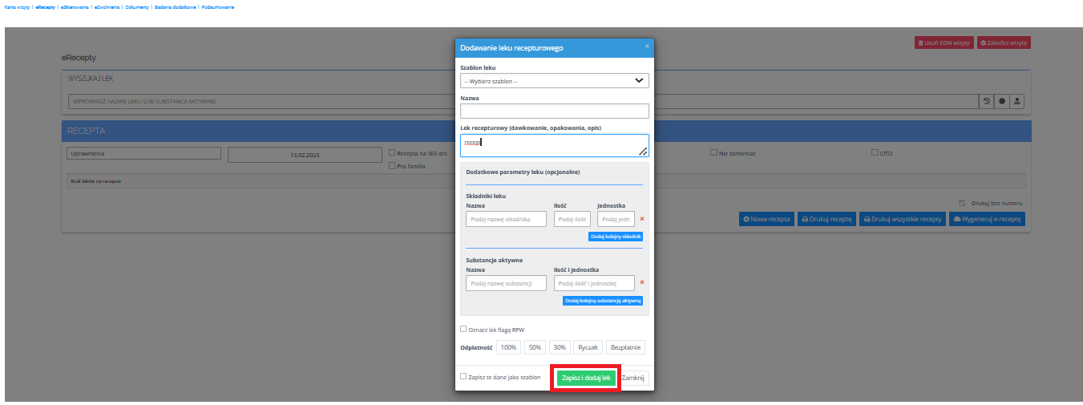This screenshot has width=1083, height=405.
Task: Pick the prescription date 13.02.2023 field
Action: coord(305,155)
